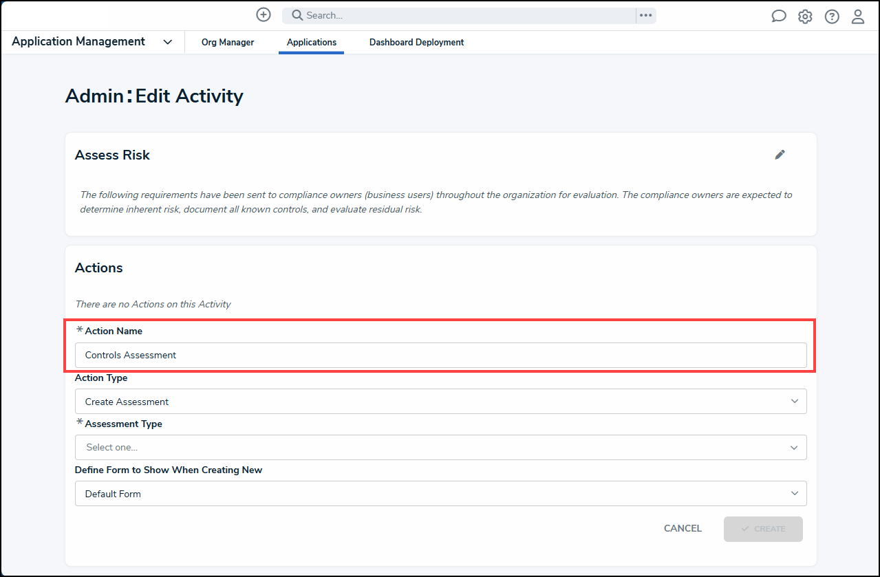This screenshot has width=880, height=577.
Task: Switch to the Org Manager tab
Action: pyautogui.click(x=228, y=43)
